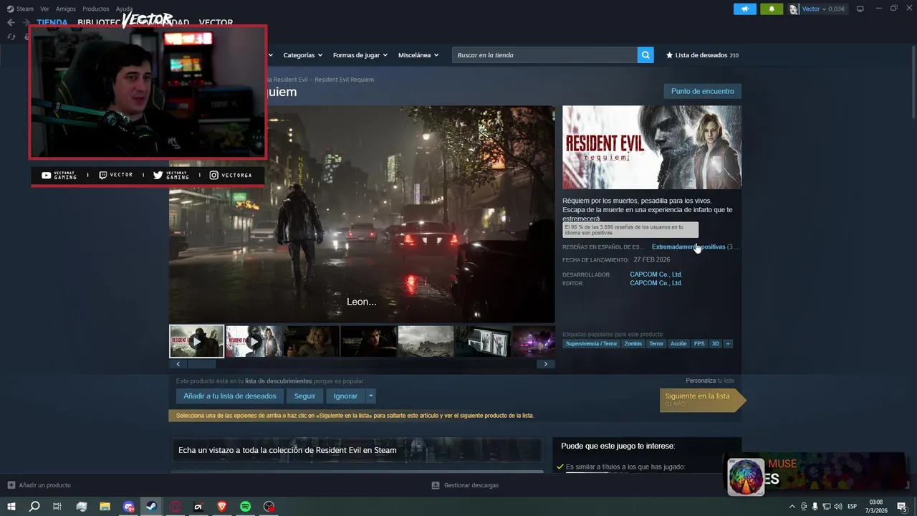Image resolution: width=917 pixels, height=516 pixels.
Task: Click the Steam logo in menu bar
Action: [x=10, y=9]
